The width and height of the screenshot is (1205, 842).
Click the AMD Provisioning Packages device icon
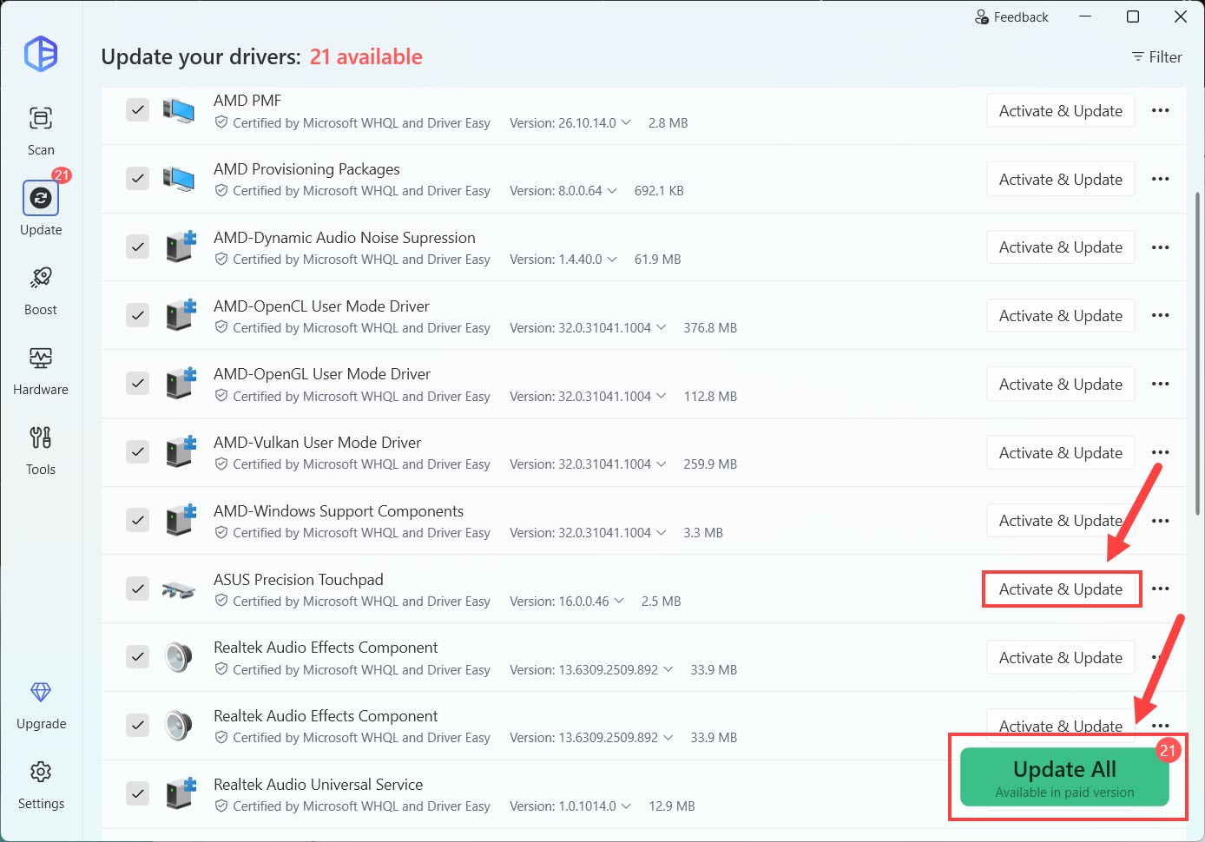[179, 179]
